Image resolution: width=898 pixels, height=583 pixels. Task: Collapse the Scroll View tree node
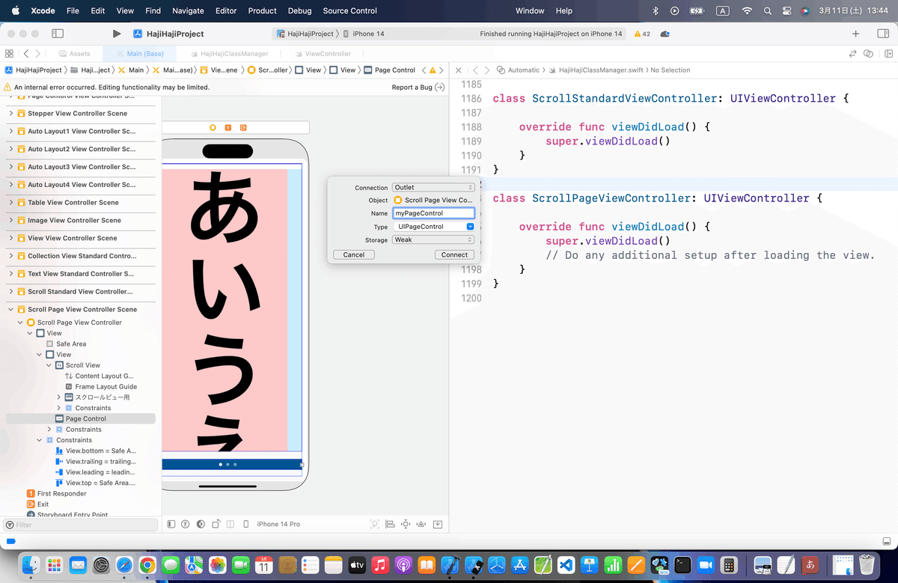tap(49, 365)
